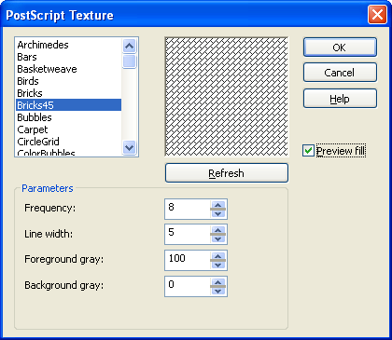The height and width of the screenshot is (340, 392).
Task: Increase the Frequency value with up arrow
Action: click(x=218, y=205)
